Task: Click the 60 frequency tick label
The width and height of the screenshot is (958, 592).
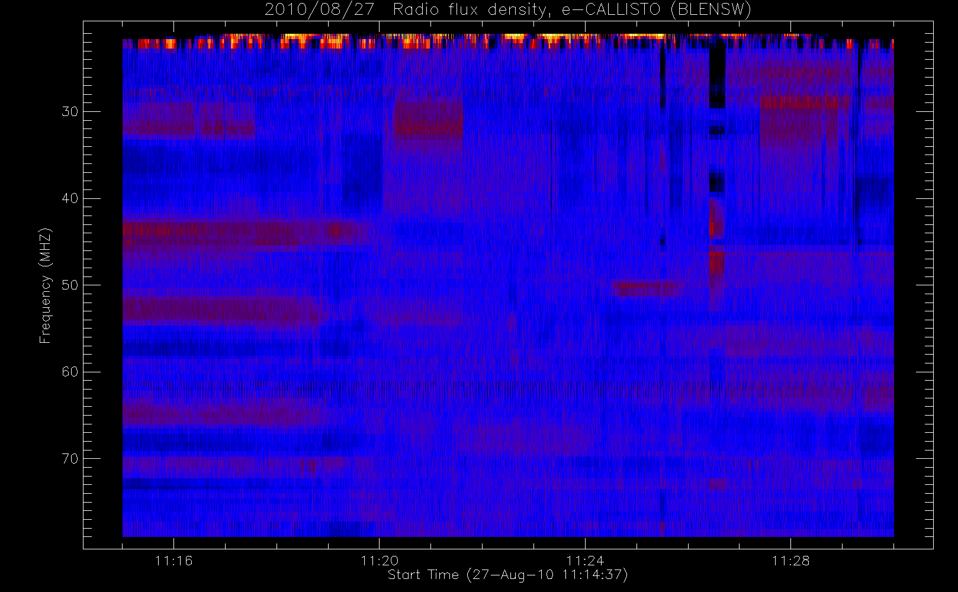Action: (70, 372)
